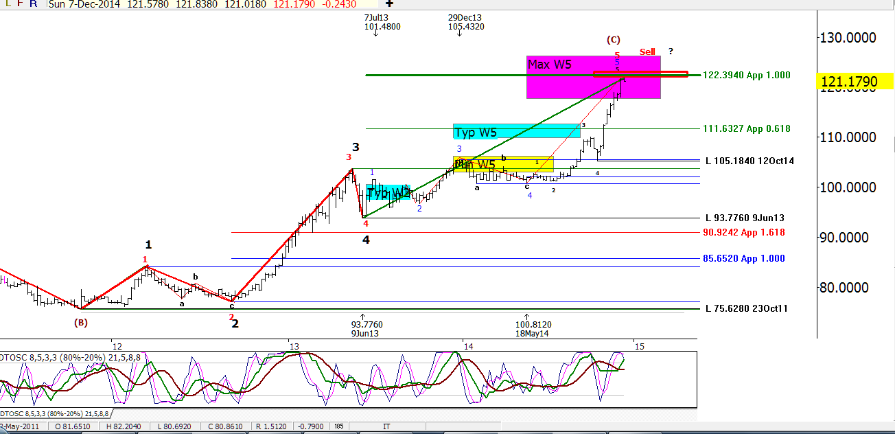
Task: Click the yellow 121.1790 current price tag
Action: (854, 82)
